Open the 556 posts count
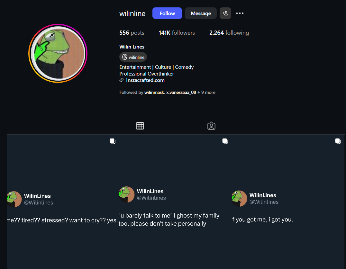346x269 pixels. click(x=132, y=33)
